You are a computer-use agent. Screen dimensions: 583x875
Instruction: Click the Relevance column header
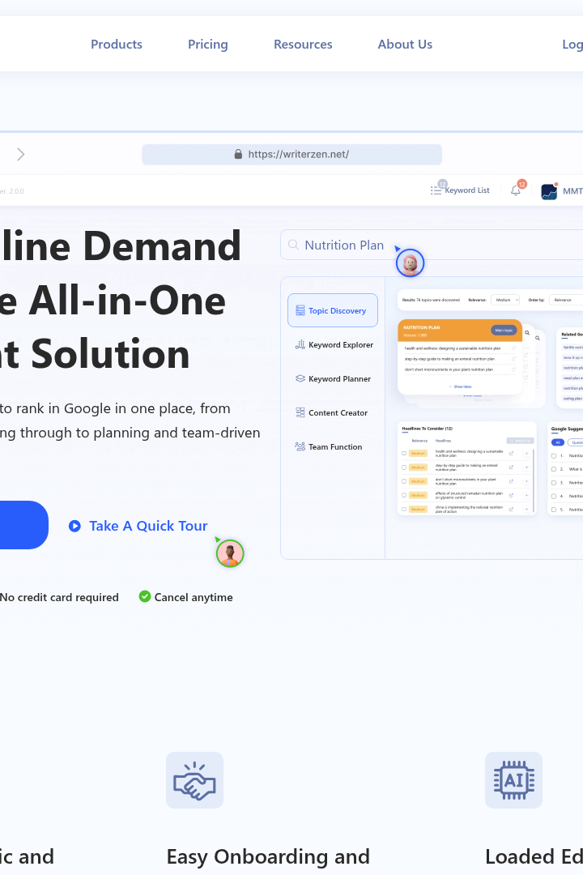419,441
